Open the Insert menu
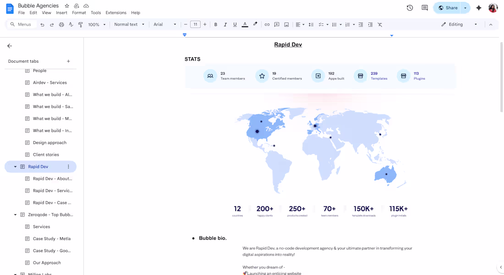This screenshot has width=504, height=275. point(61,13)
